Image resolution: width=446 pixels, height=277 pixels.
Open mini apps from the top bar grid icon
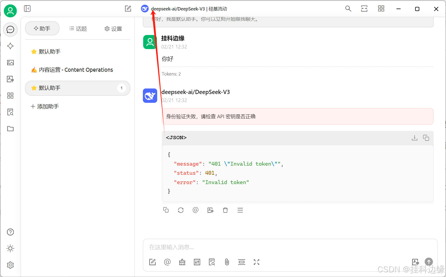point(381,9)
